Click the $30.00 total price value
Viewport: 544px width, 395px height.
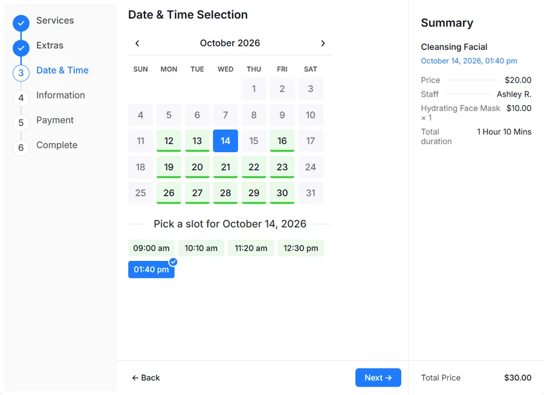click(x=517, y=377)
